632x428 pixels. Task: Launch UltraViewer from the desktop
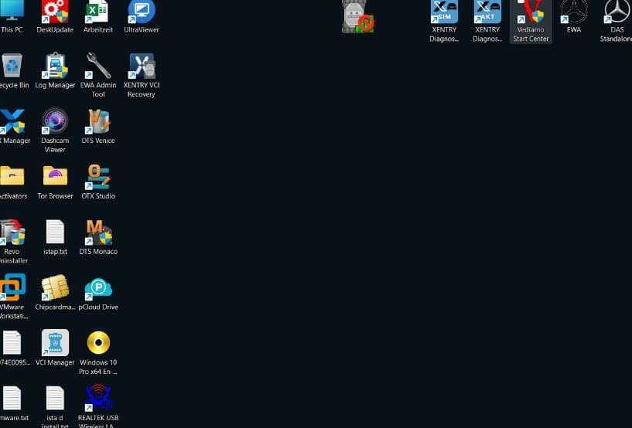point(141,16)
